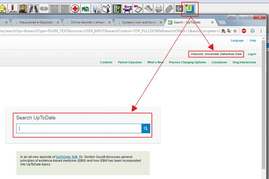The image size is (269, 179).
Task: Click the Dirk profile button
Action: click(232, 17)
